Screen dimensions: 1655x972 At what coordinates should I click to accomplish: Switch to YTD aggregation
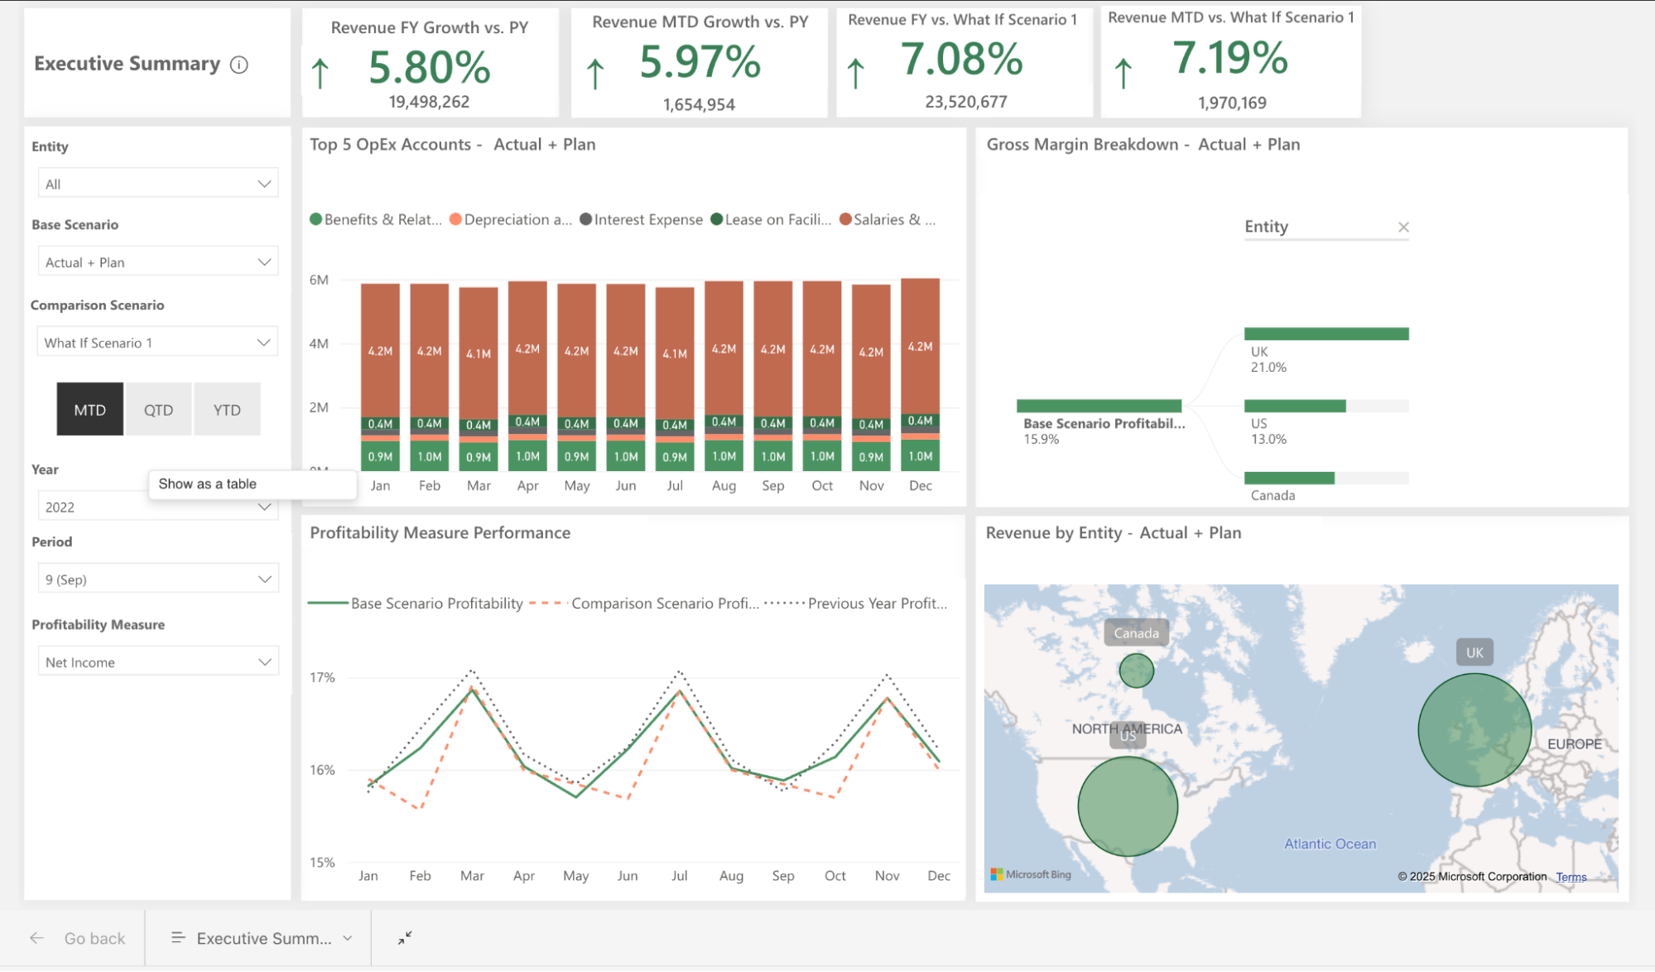point(227,409)
